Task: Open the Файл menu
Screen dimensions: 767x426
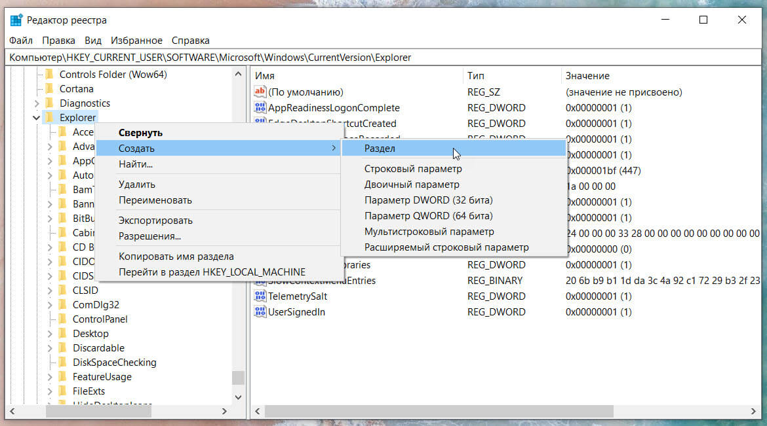Action: [20, 41]
